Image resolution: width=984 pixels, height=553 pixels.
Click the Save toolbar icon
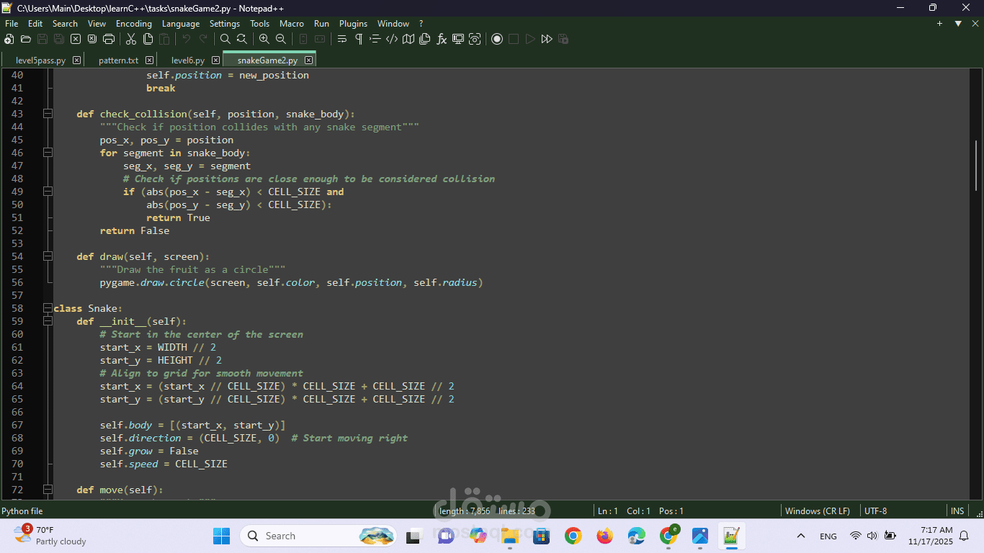tap(43, 39)
